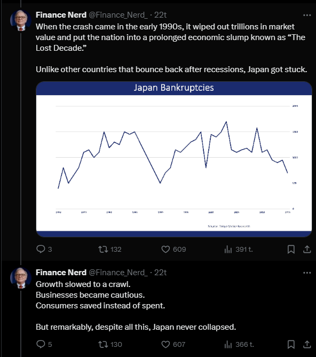Reply to the 'Growth slowed to a crawl' tweet
Screen dimensions: 316x357
[x=44, y=344]
